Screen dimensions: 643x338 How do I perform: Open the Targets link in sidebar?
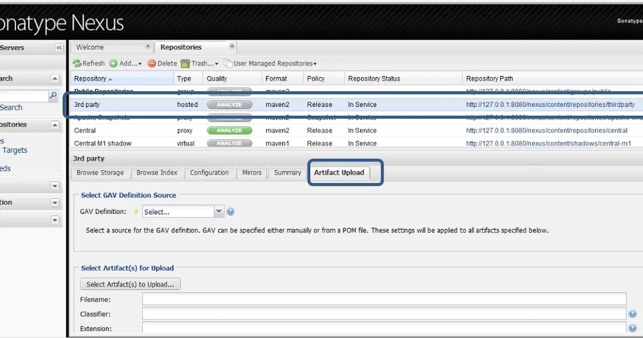pyautogui.click(x=14, y=150)
